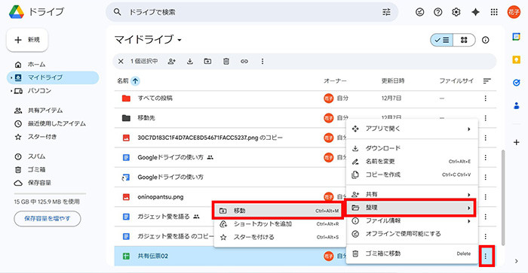528x273 pixels.
Task: Open 整理 submenu entry
Action: [411, 208]
